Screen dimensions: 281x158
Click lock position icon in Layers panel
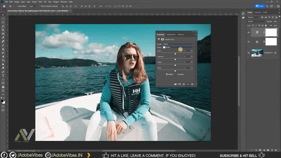pos(259,25)
